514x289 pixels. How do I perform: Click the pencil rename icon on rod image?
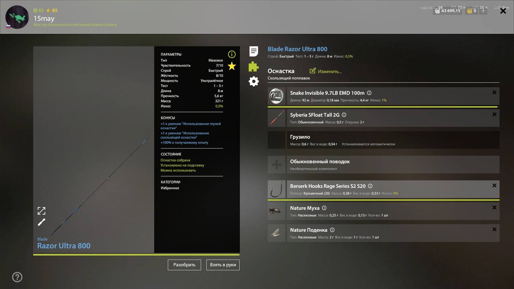tap(41, 222)
